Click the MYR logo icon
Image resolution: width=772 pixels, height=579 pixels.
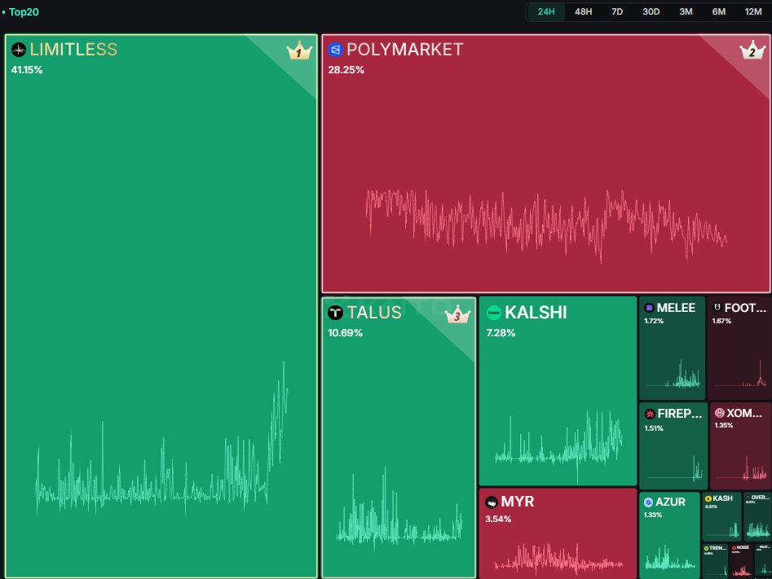point(492,502)
